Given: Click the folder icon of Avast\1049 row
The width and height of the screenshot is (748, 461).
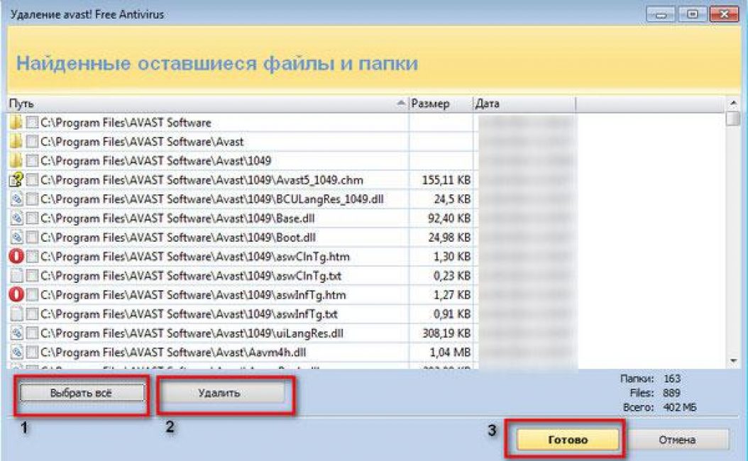Looking at the screenshot, I should 16,161.
